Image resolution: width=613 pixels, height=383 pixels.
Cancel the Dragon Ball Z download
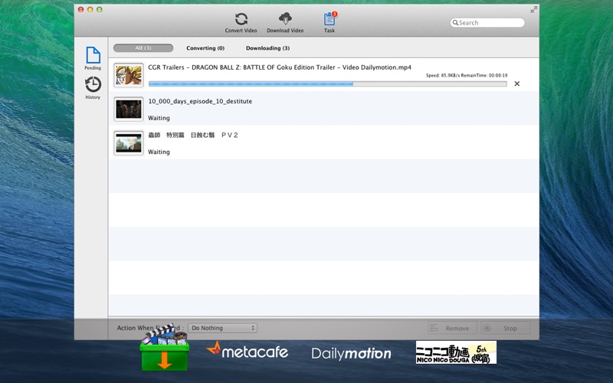516,83
